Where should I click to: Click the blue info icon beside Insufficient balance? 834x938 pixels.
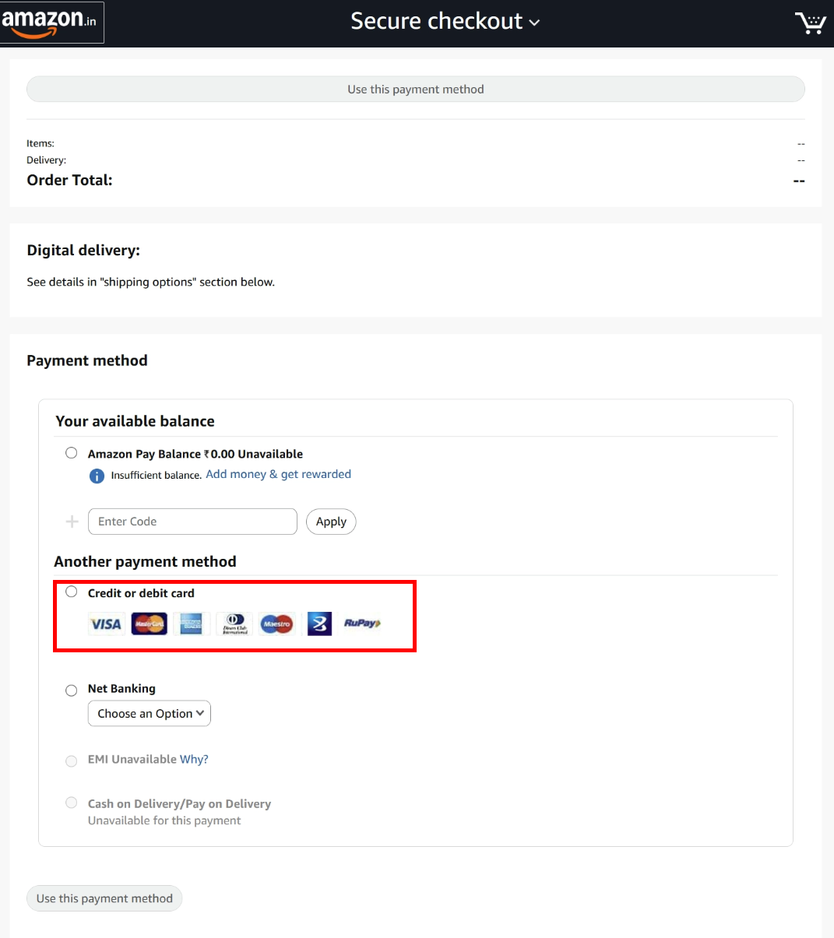97,476
